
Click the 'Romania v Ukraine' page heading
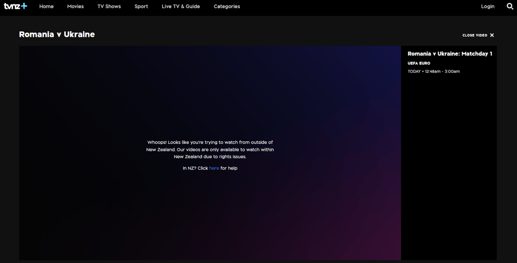point(57,34)
